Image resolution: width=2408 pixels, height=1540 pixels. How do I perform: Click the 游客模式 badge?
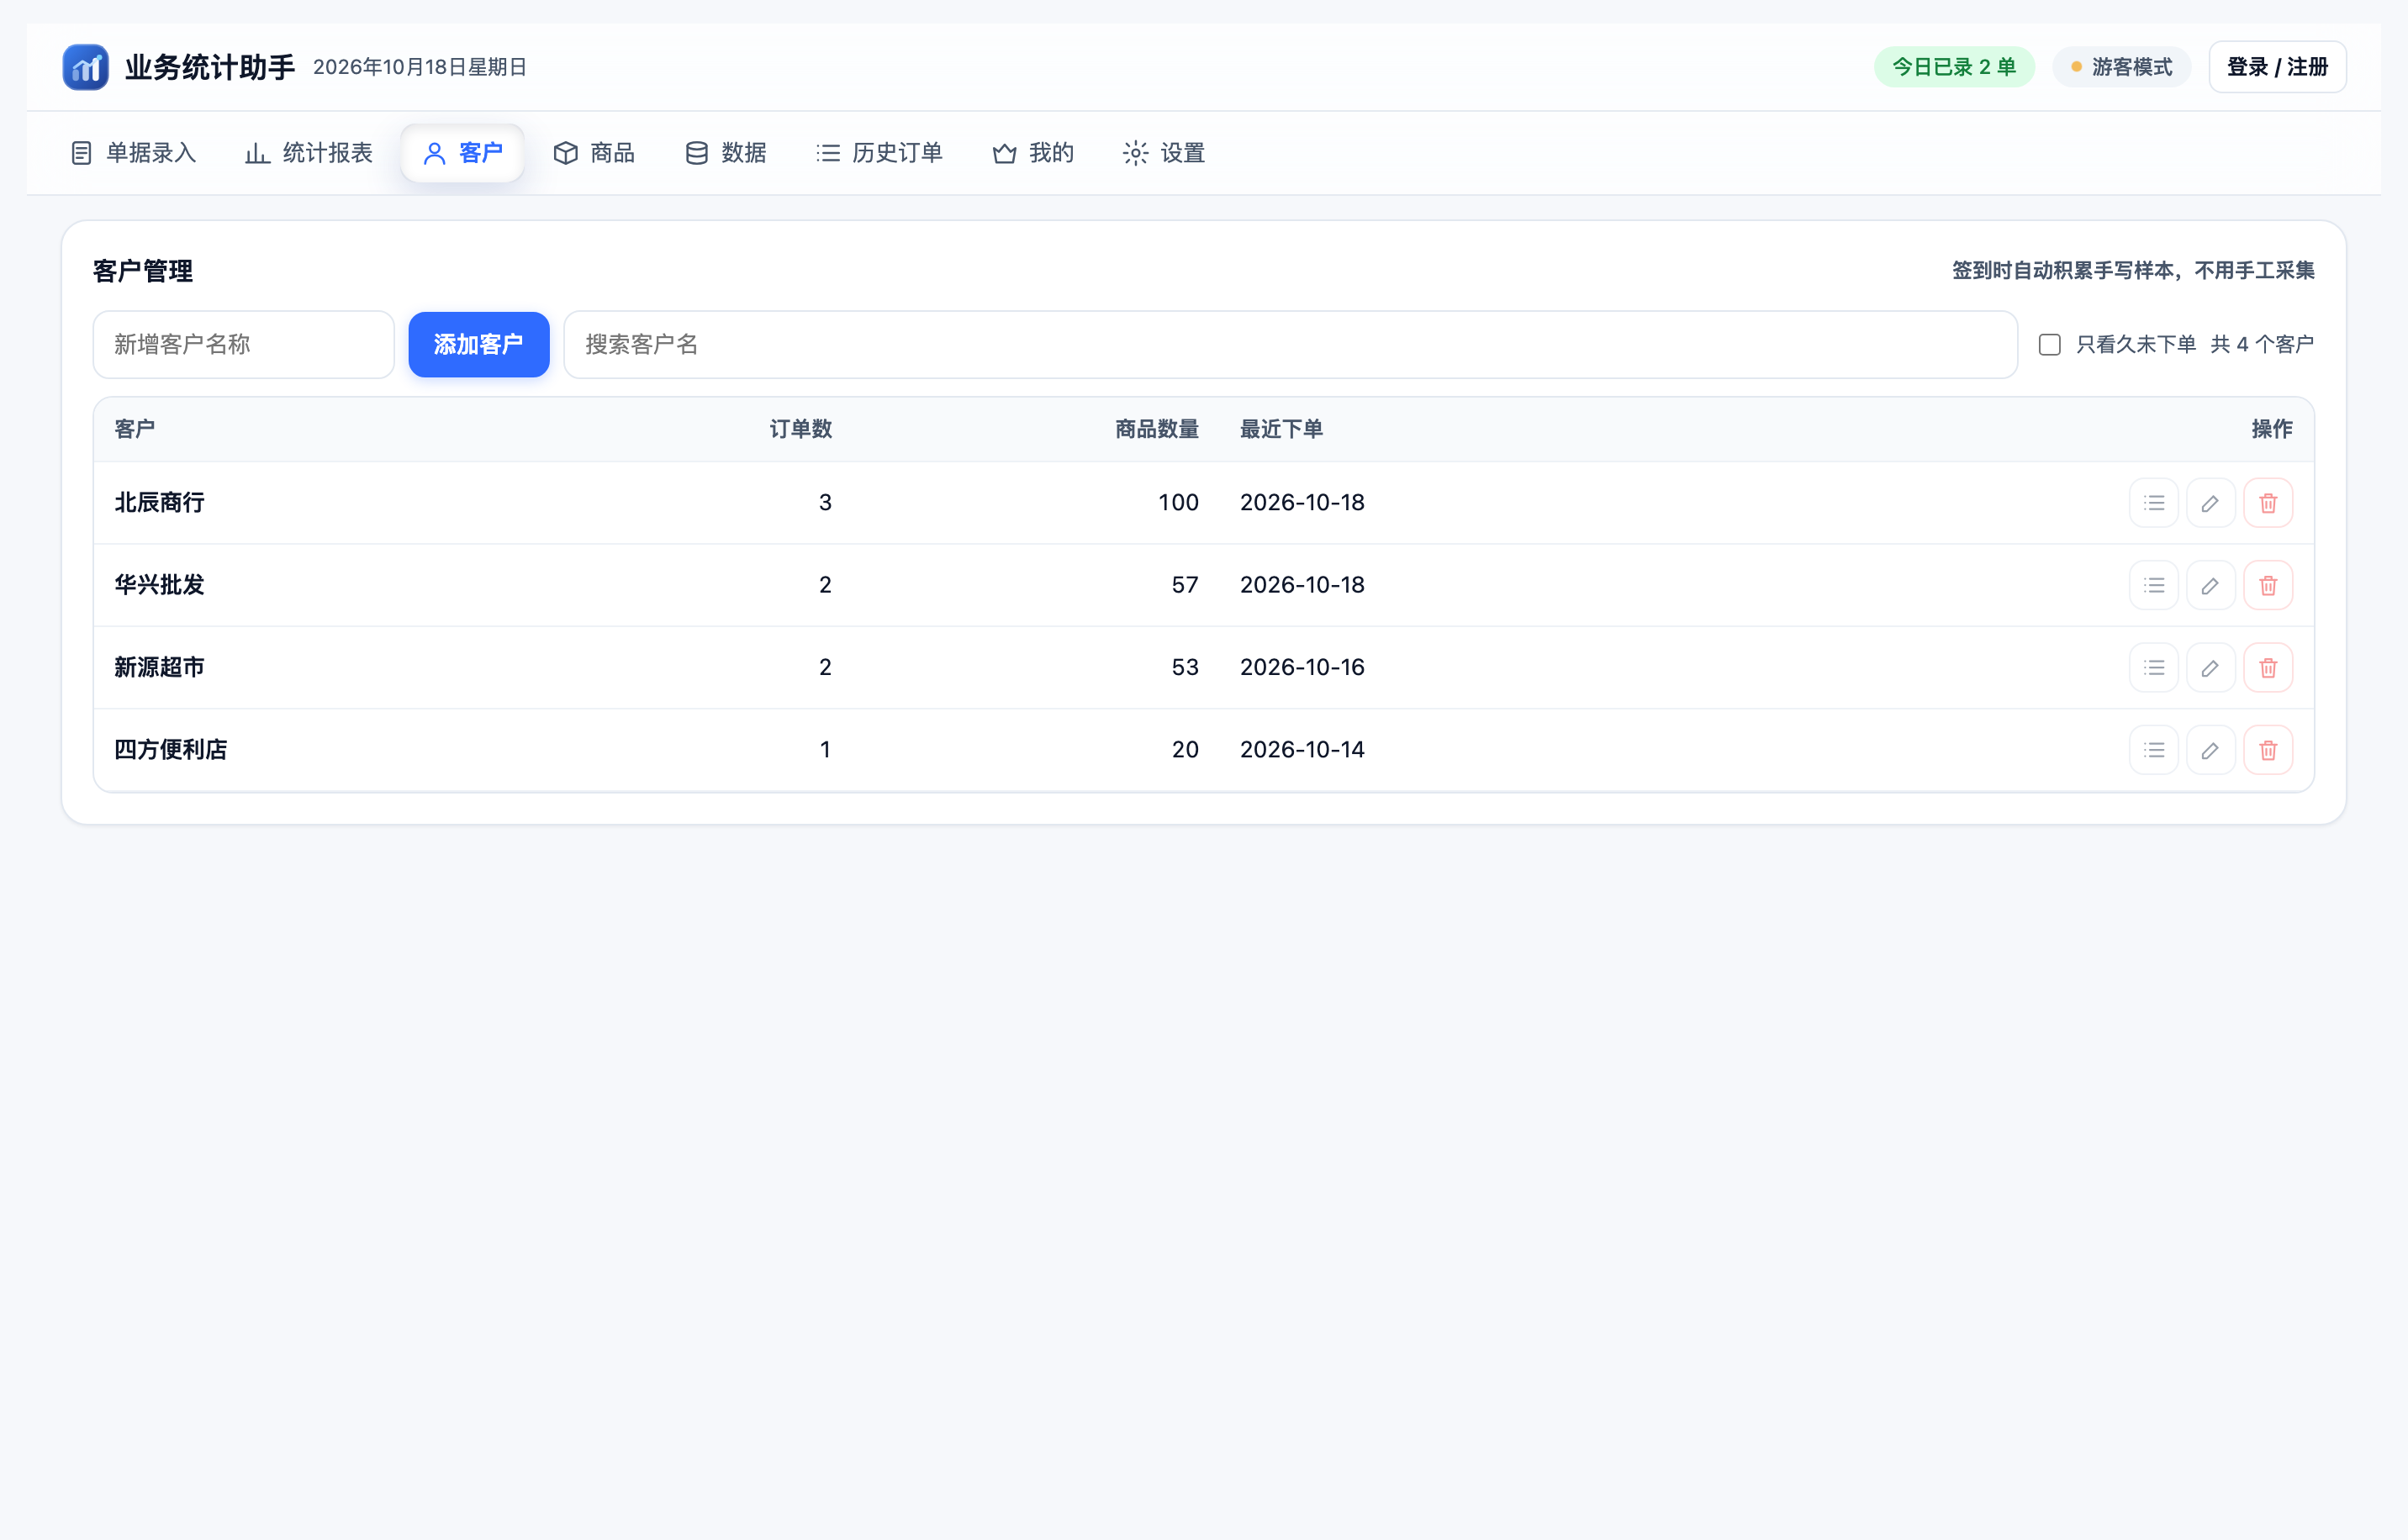pyautogui.click(x=2121, y=67)
